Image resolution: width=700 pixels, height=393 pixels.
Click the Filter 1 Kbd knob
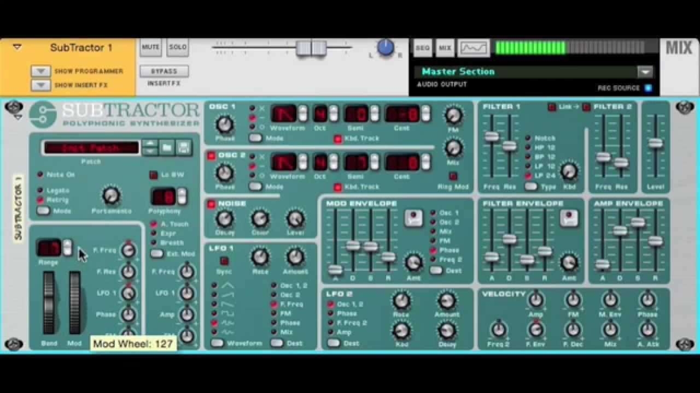tap(569, 171)
